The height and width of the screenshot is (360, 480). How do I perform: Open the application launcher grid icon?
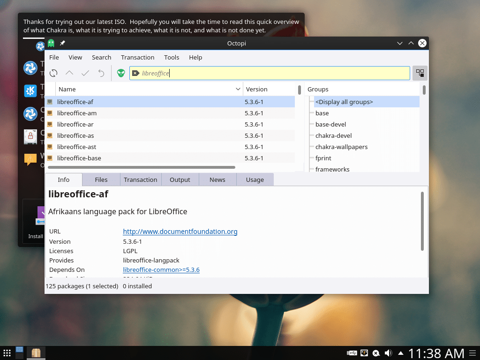point(7,353)
